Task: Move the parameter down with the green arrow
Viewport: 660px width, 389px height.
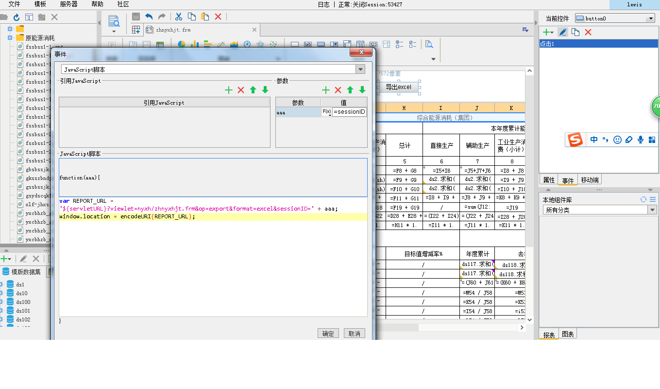Action: 362,90
